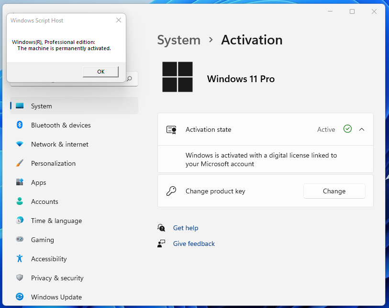Go to Privacy & security settings
The width and height of the screenshot is (389, 308).
[x=74, y=277]
